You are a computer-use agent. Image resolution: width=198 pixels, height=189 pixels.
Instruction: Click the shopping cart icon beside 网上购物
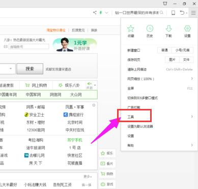click(x=27, y=85)
